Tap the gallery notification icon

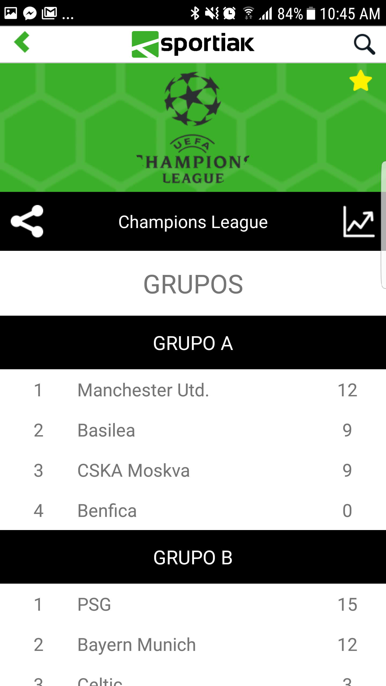pyautogui.click(x=11, y=13)
